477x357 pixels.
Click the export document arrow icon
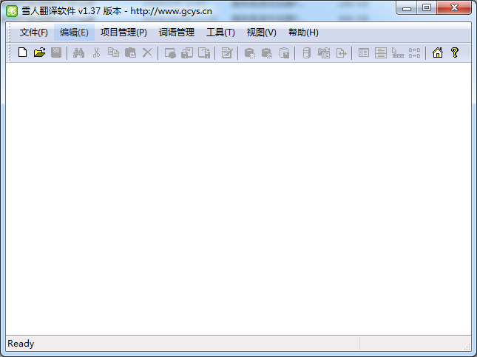click(x=341, y=52)
